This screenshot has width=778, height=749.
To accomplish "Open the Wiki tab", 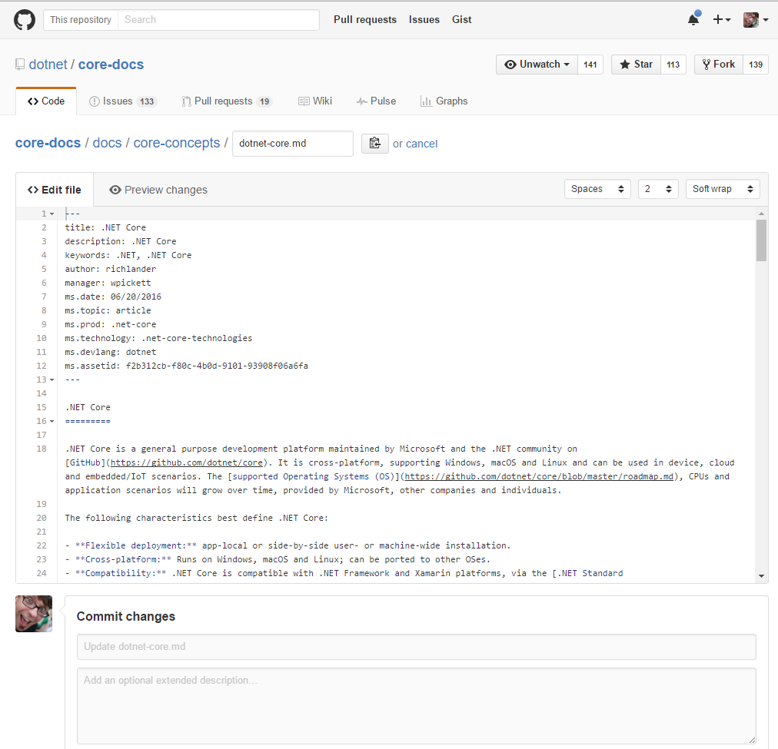I will pyautogui.click(x=314, y=101).
